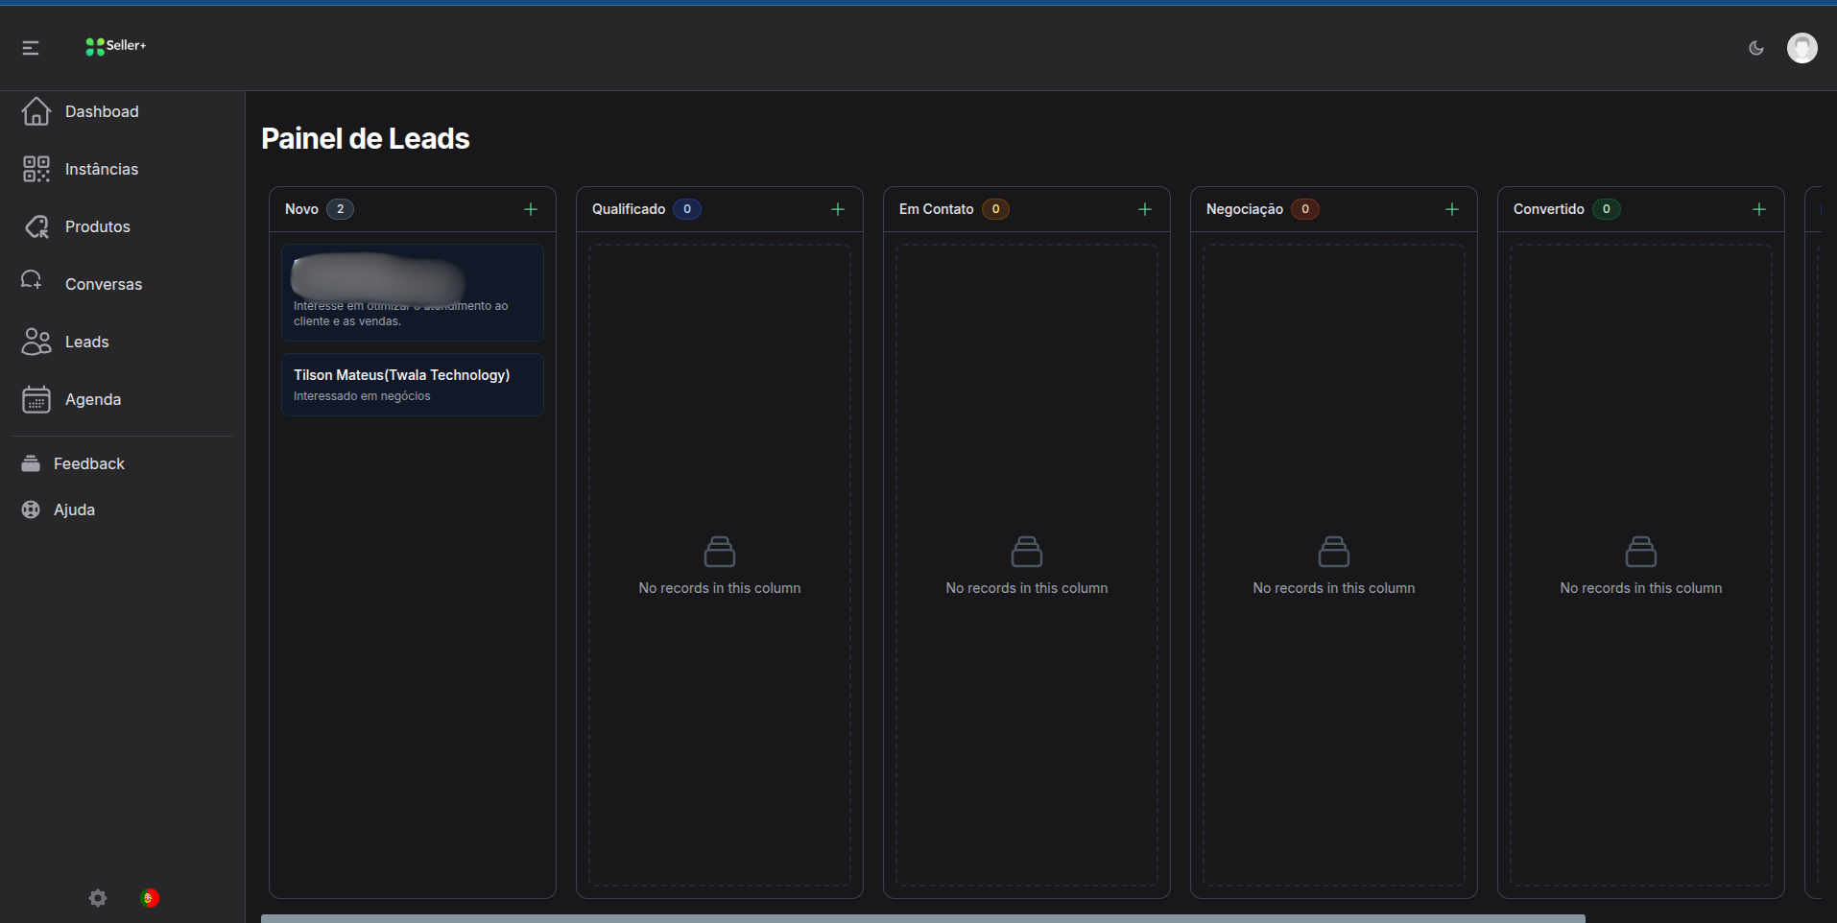This screenshot has height=923, width=1837.
Task: Click the Em Contato count badge
Action: (x=995, y=209)
